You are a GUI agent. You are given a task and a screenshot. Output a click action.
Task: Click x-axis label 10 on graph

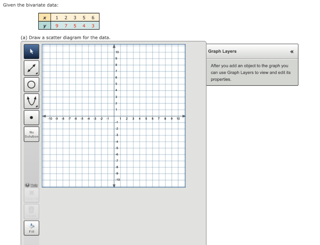pyautogui.click(x=178, y=119)
